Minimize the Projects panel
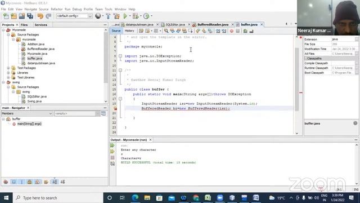 click(x=105, y=25)
